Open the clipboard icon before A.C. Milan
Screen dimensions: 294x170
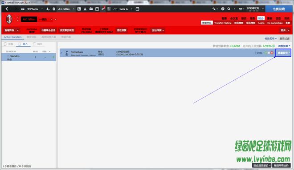coord(54,9)
